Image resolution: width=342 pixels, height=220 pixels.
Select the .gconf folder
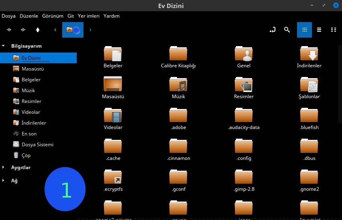(178, 177)
